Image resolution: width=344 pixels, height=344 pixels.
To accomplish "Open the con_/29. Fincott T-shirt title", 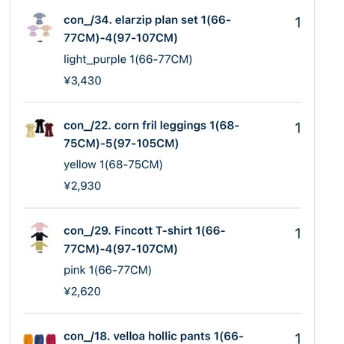I will pyautogui.click(x=144, y=240).
